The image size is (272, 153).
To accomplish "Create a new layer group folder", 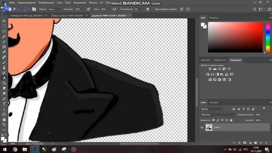I will click(255, 143).
